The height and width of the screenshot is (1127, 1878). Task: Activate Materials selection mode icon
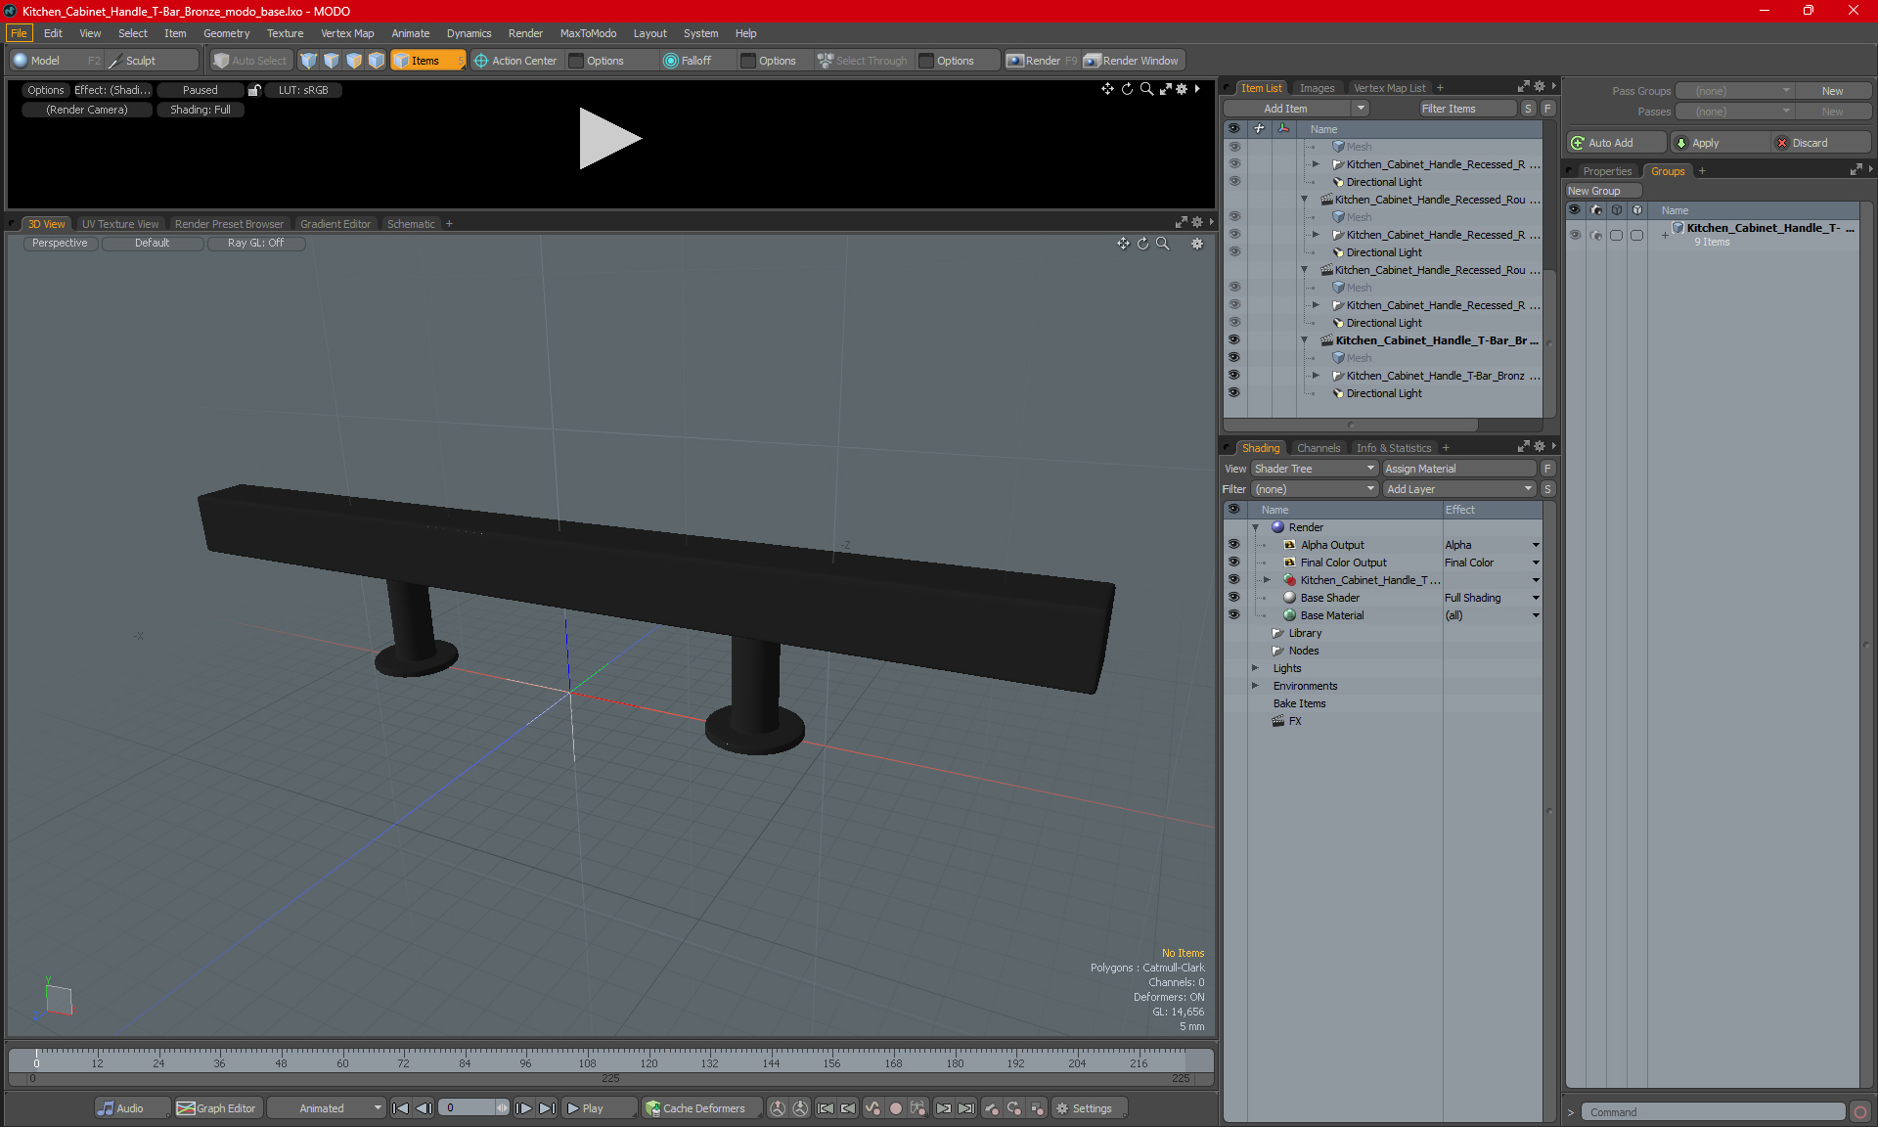(377, 61)
